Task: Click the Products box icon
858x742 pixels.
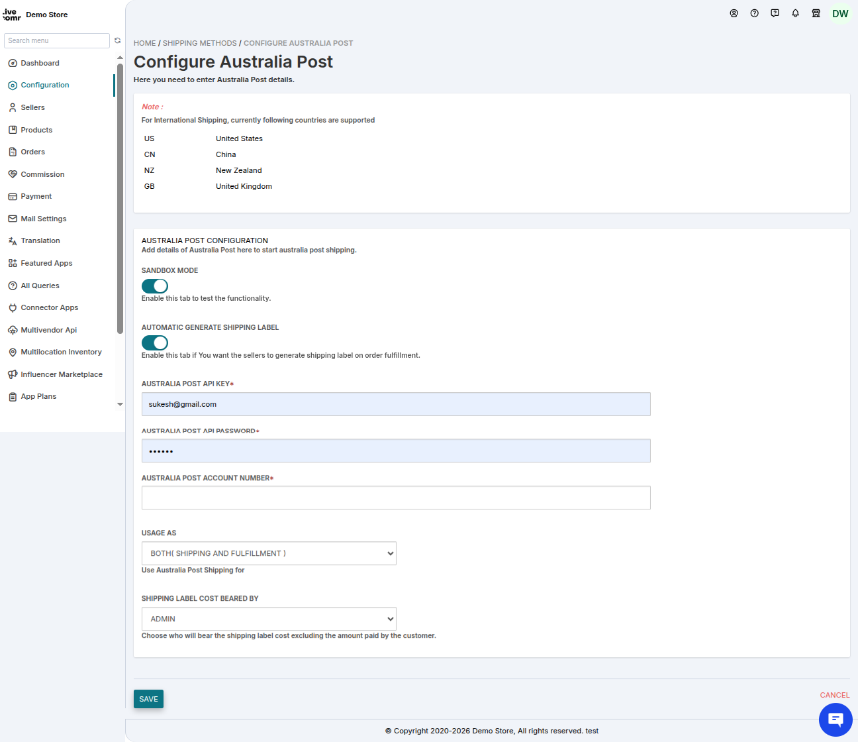Action: (x=13, y=130)
